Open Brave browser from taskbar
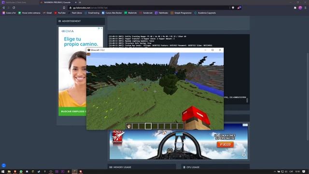This screenshot has height=174, width=309. point(15,172)
